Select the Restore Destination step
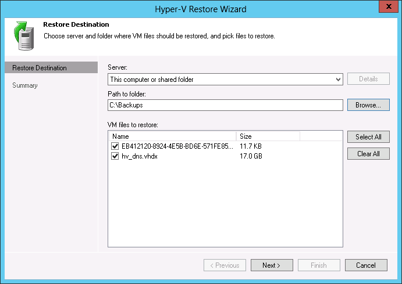Viewport: 402px width, 284px height. (x=51, y=67)
